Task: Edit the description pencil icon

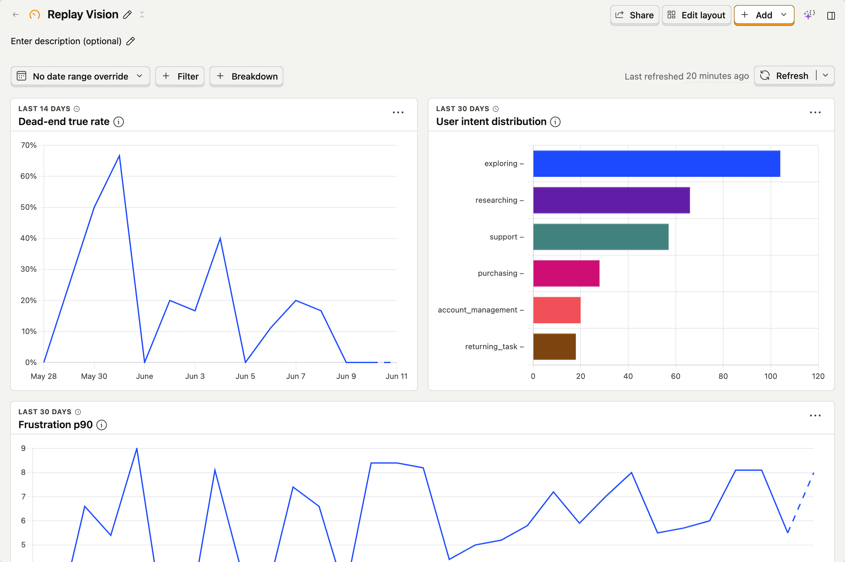Action: (x=131, y=41)
